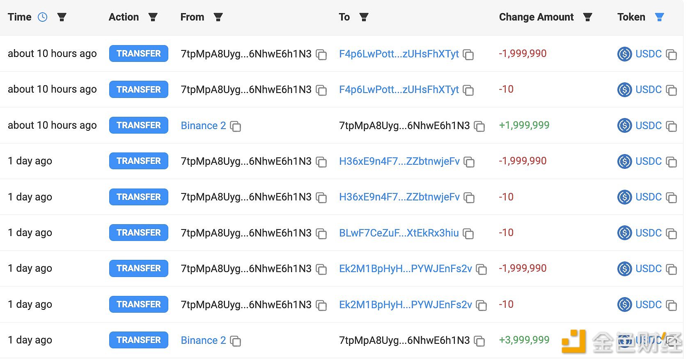Open the Action column filter
This screenshot has height=359, width=688.
click(153, 17)
